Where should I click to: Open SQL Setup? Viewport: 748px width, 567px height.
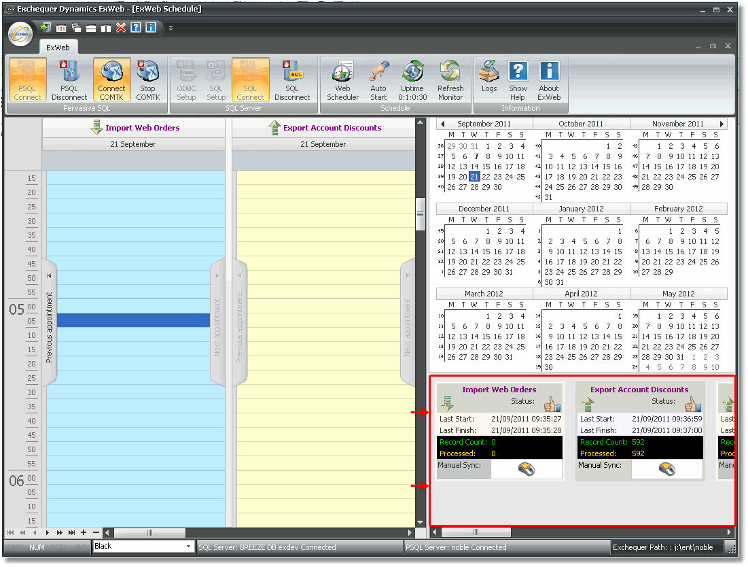tap(216, 80)
